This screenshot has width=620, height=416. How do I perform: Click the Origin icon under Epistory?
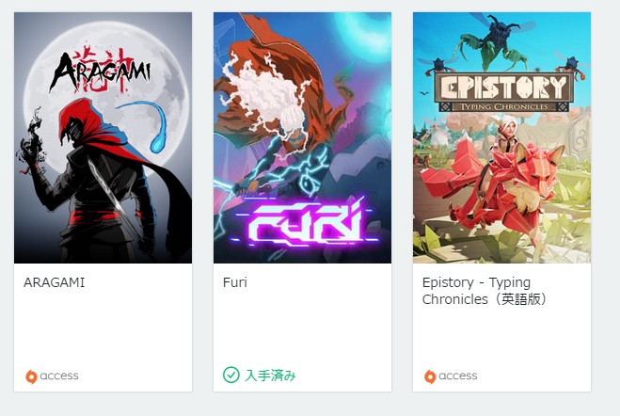pos(430,376)
